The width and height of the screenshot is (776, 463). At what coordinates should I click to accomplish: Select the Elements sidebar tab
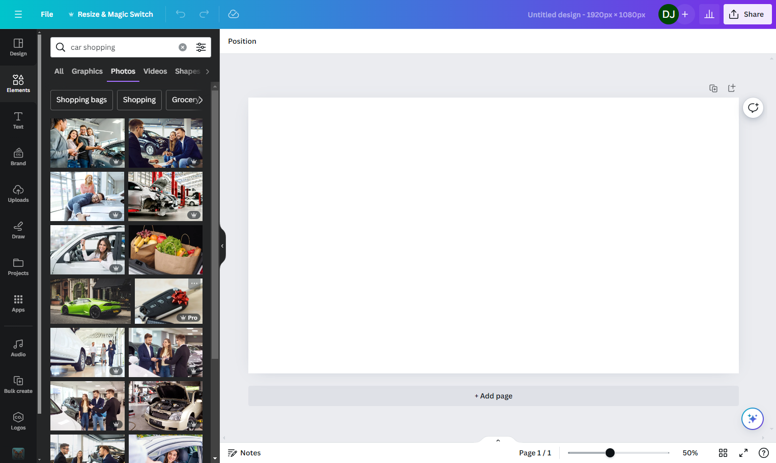[x=18, y=84]
